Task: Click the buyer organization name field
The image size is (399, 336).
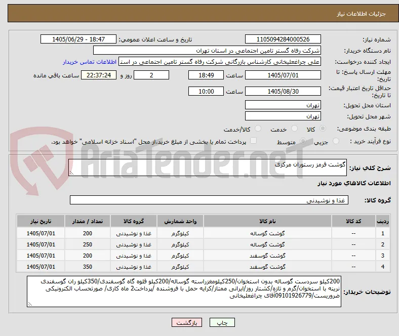Action: [x=207, y=51]
